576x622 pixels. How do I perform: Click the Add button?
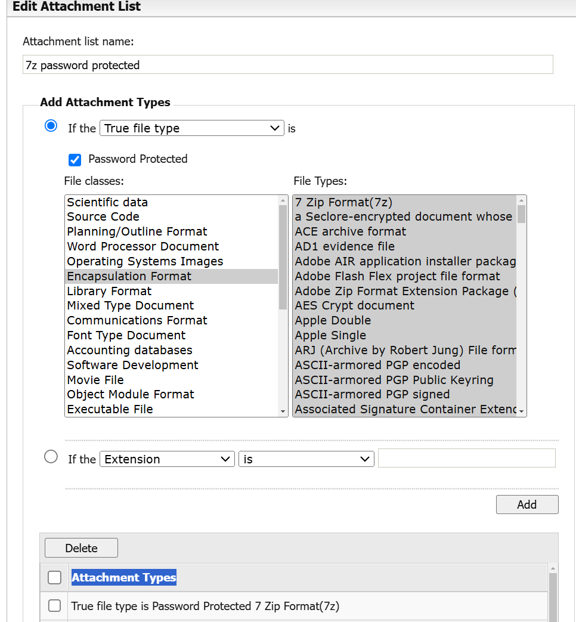pyautogui.click(x=527, y=505)
